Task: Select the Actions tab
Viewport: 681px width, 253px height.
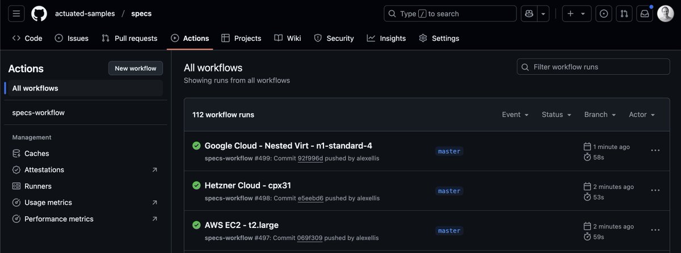Action: [x=190, y=38]
